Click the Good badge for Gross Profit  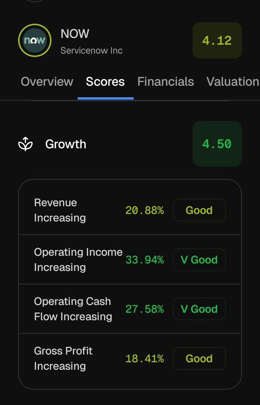[199, 359]
